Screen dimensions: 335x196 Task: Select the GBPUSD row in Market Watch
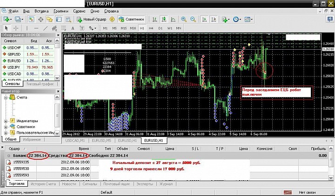tap(28, 54)
